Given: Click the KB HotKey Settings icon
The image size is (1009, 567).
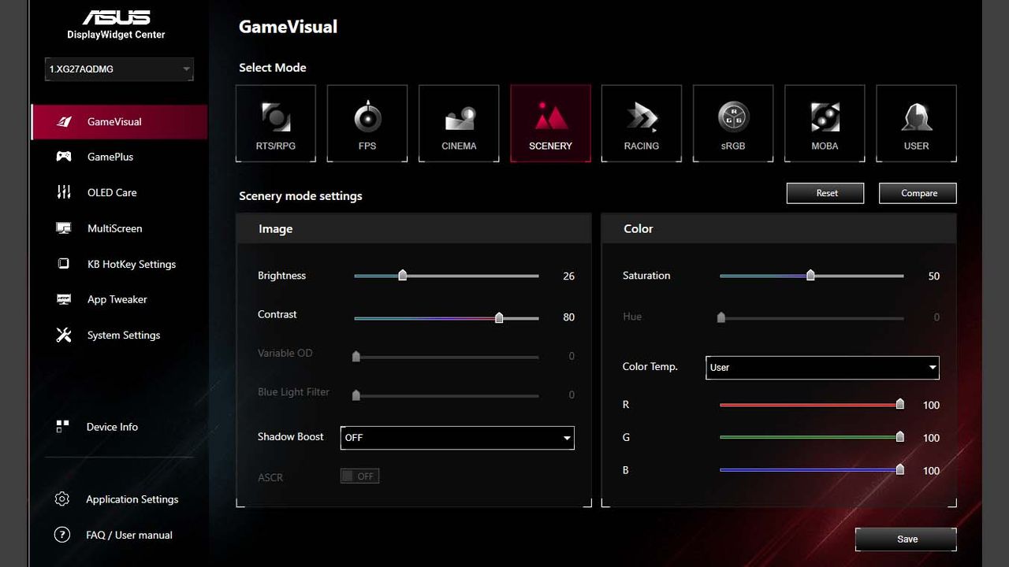Looking at the screenshot, I should [x=64, y=264].
